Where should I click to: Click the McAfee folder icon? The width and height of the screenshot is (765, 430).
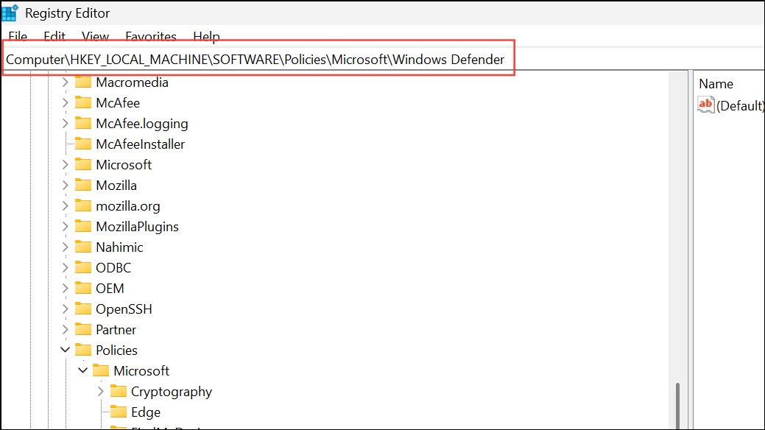83,102
